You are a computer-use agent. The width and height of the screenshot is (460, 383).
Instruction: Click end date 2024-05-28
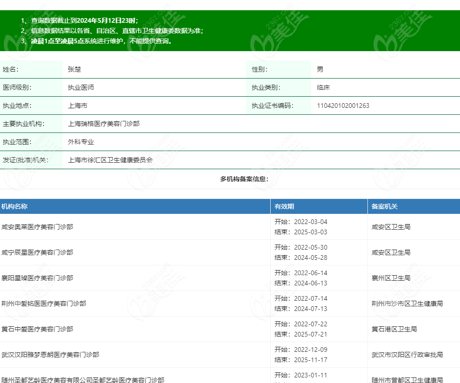311,258
